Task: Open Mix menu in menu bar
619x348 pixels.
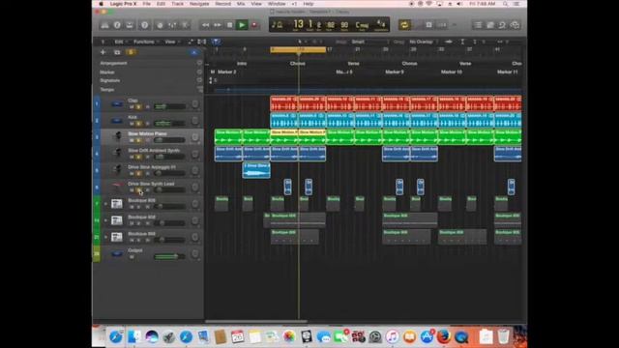Action: point(241,4)
